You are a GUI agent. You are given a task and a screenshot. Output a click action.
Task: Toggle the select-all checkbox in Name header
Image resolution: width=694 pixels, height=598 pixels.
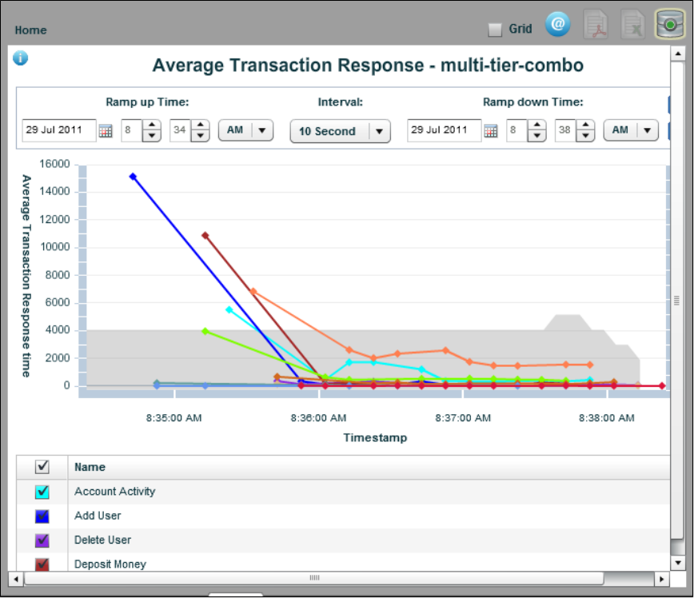click(42, 467)
